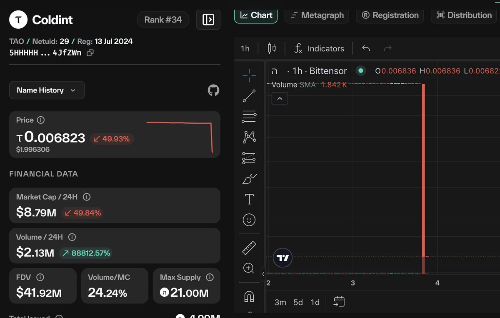This screenshot has width=500, height=318.
Task: Select the Text annotation tool
Action: pyautogui.click(x=249, y=199)
